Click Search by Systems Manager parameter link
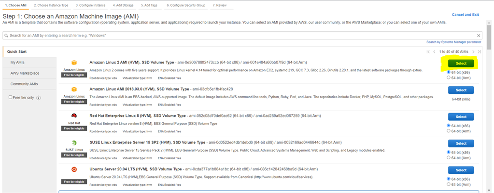Image resolution: width=494 pixels, height=193 pixels. (x=453, y=42)
